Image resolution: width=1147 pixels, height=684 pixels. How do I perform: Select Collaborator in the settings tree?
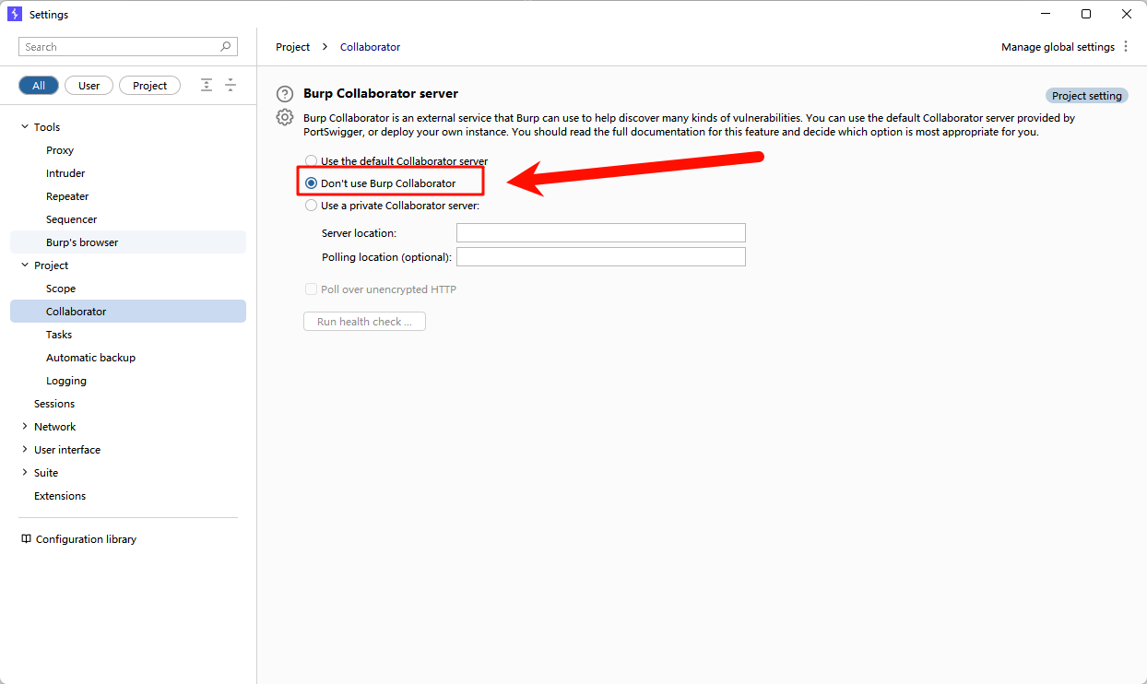[x=128, y=312]
